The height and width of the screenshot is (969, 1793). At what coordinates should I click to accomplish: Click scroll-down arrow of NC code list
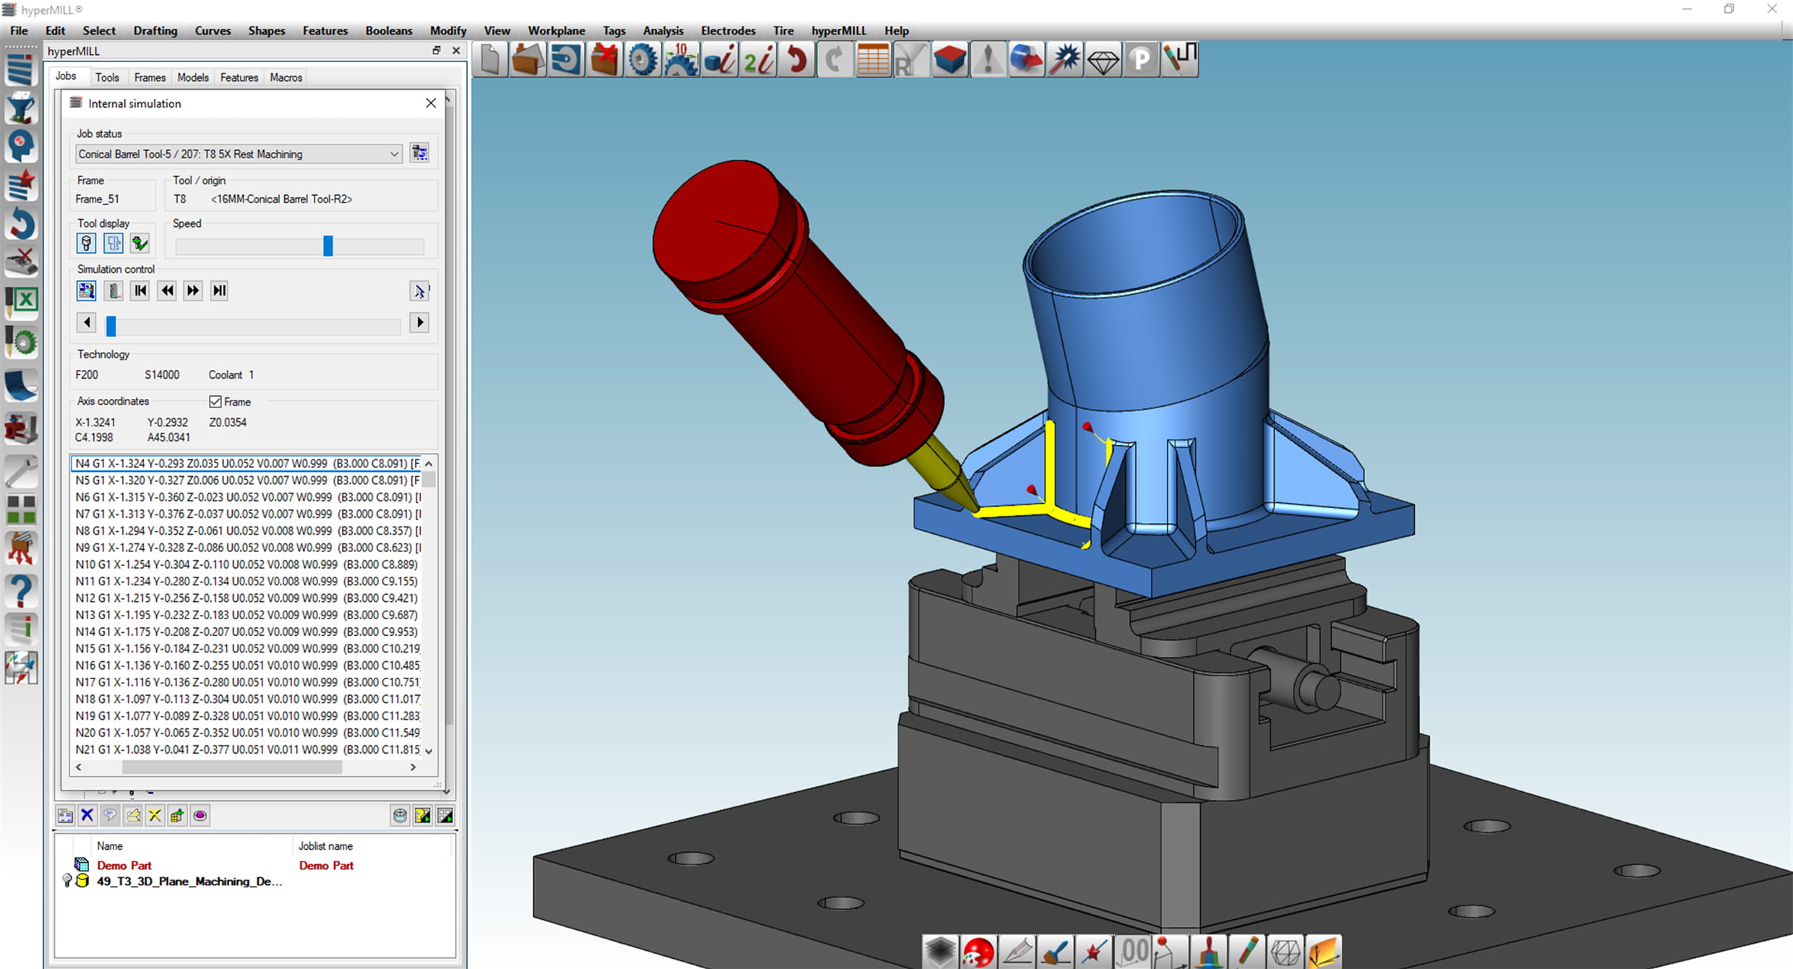click(429, 751)
